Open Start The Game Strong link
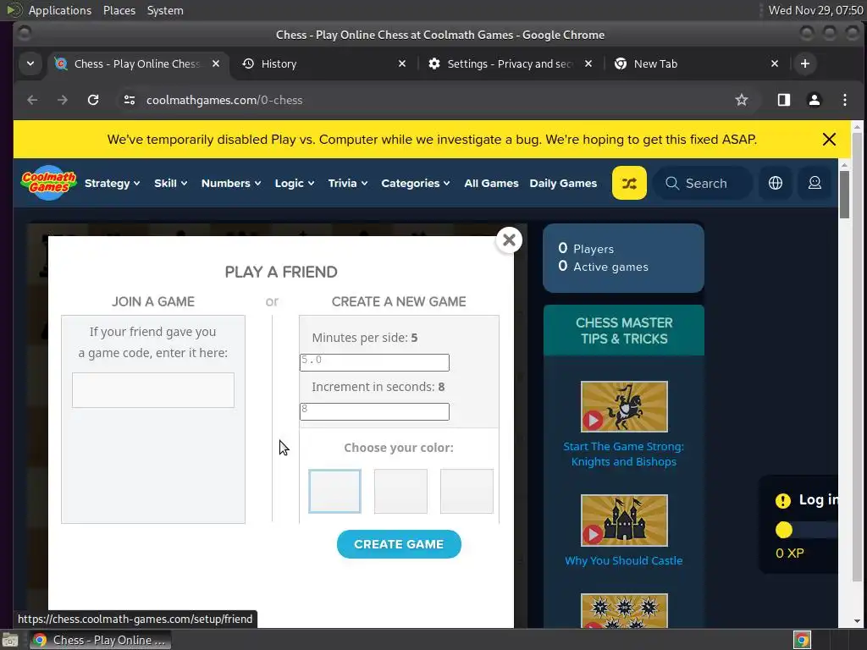This screenshot has width=867, height=650. (x=624, y=454)
